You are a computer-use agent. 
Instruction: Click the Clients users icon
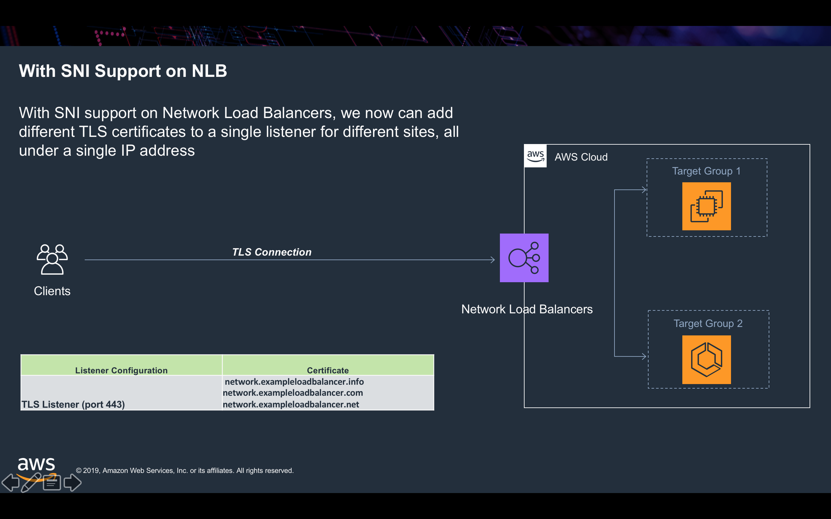(52, 259)
